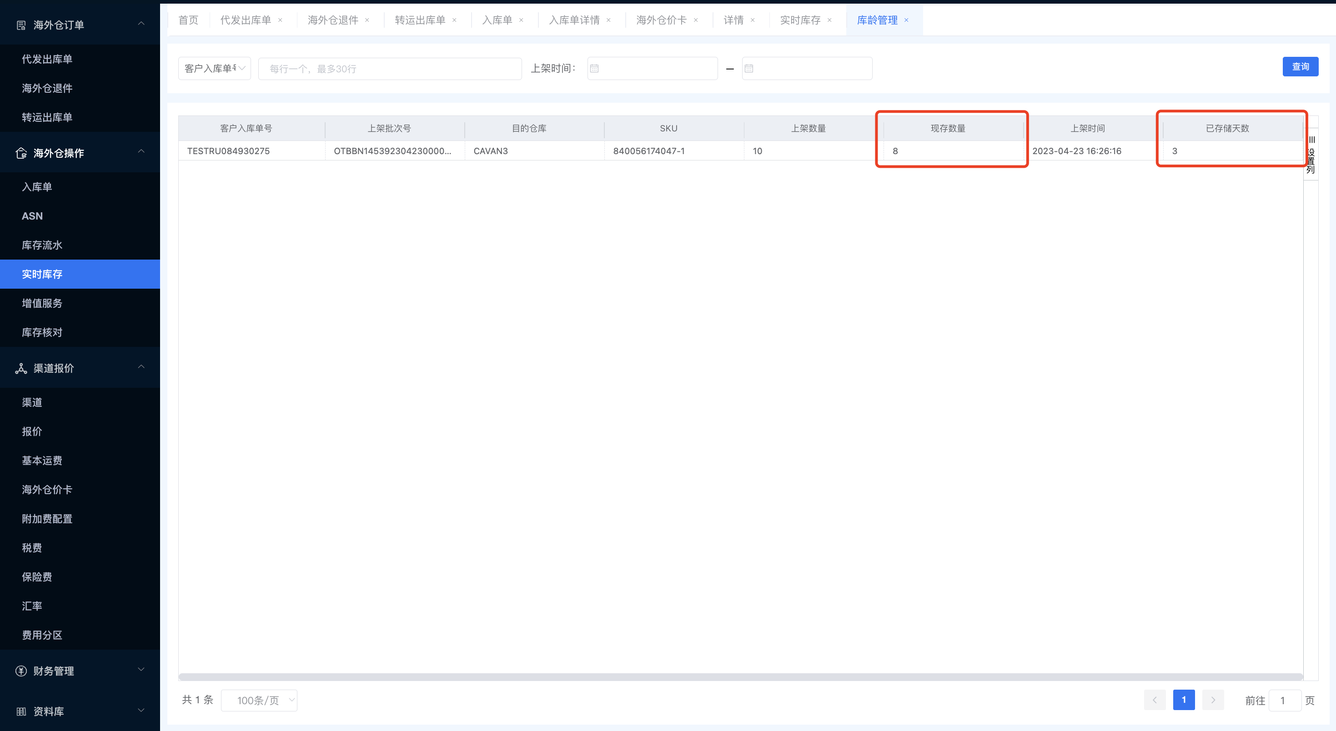Click the horizontal table scrollbar
The width and height of the screenshot is (1336, 731).
[741, 676]
